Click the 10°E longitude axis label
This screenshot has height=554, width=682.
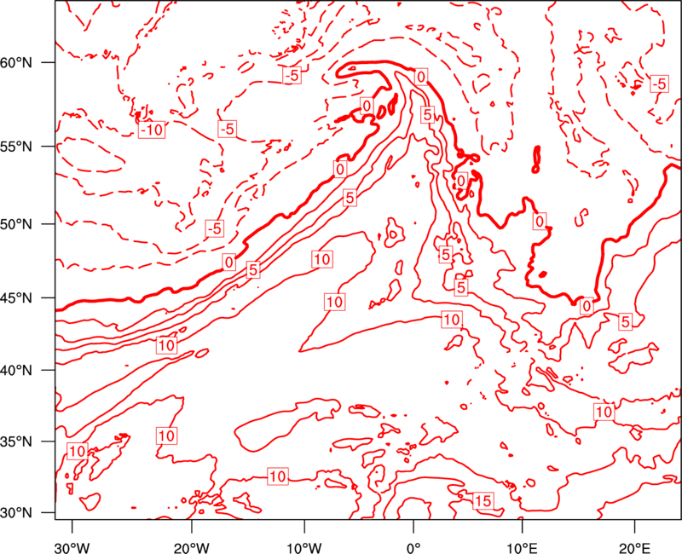(523, 548)
